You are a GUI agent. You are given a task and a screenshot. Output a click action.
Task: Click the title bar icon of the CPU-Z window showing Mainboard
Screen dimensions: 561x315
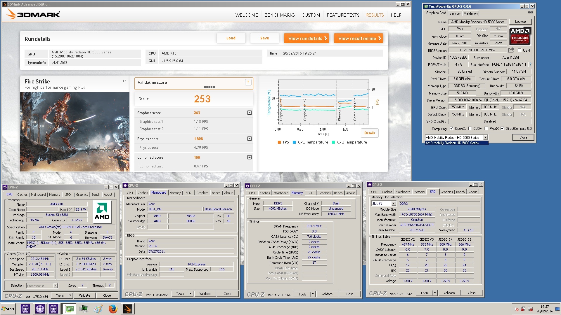pyautogui.click(x=125, y=185)
